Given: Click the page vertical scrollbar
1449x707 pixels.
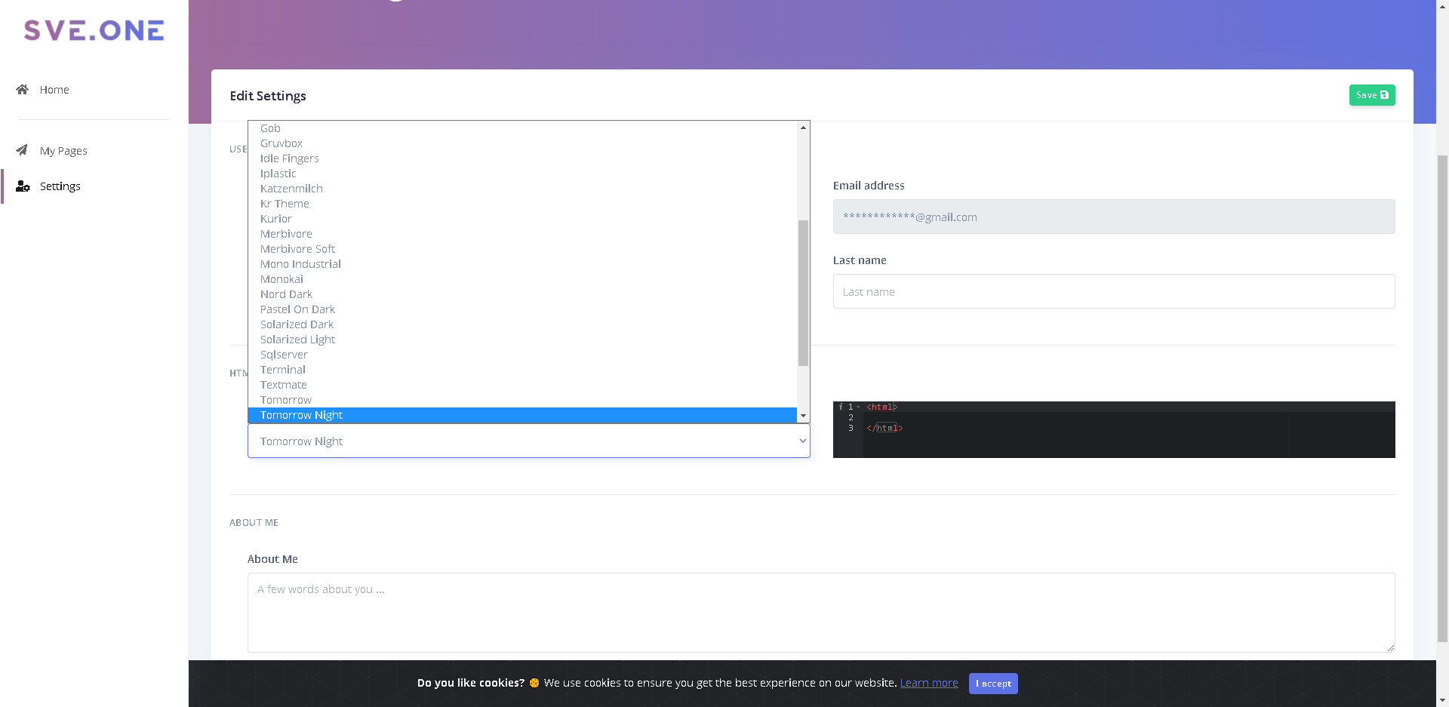Looking at the screenshot, I should (1442, 397).
